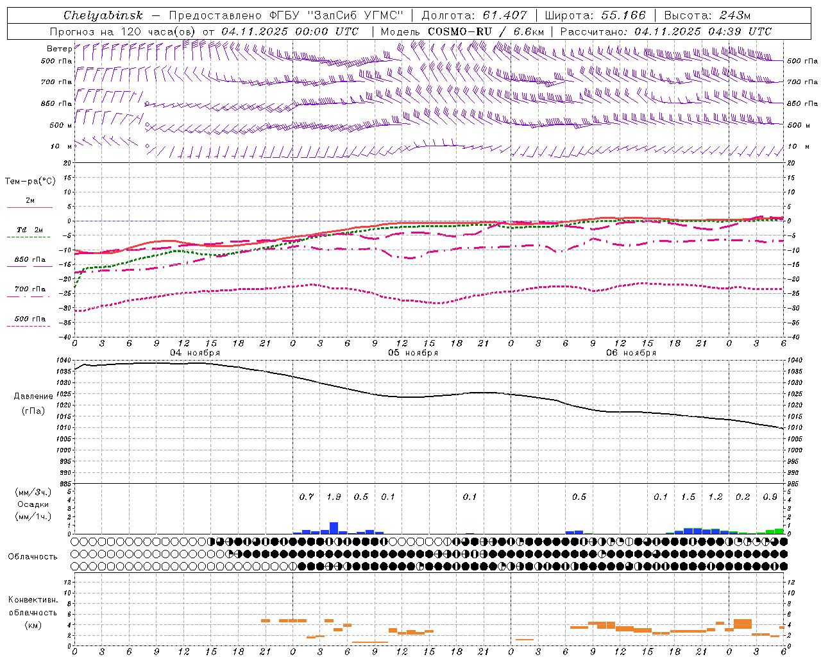Viewport: 821px width, 657px height.
Task: Click the dotted pink 500 гПа legend line
Action: [28, 327]
